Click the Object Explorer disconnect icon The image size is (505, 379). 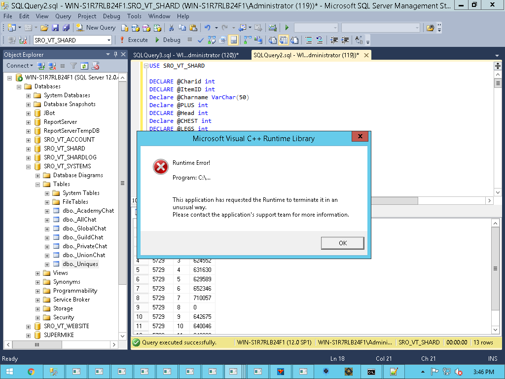52,66
